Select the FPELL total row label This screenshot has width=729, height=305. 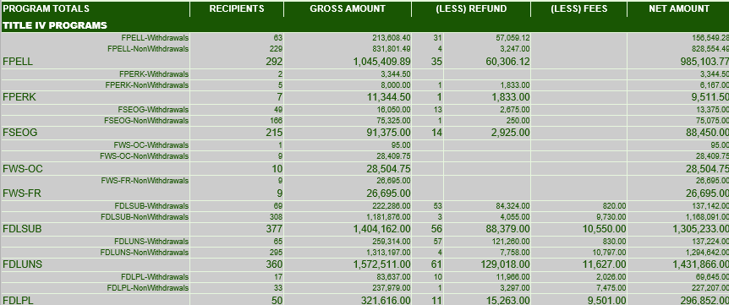pyautogui.click(x=18, y=62)
